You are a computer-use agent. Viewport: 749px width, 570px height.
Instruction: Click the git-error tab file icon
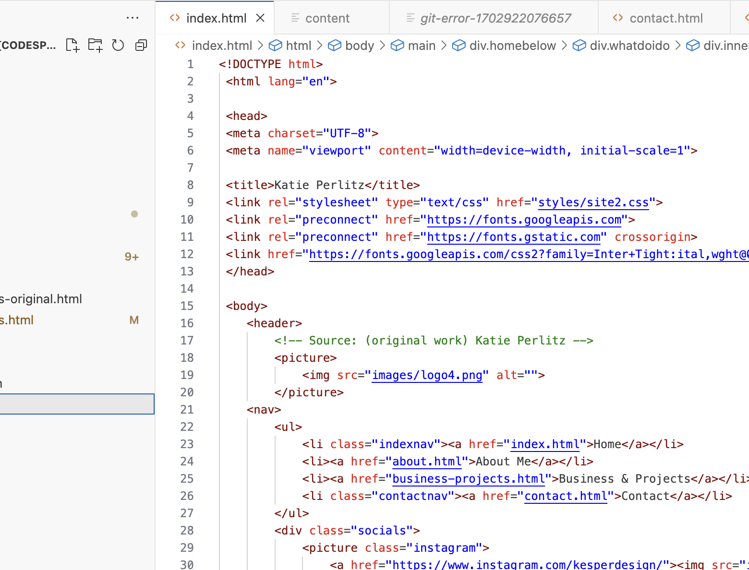(x=411, y=18)
